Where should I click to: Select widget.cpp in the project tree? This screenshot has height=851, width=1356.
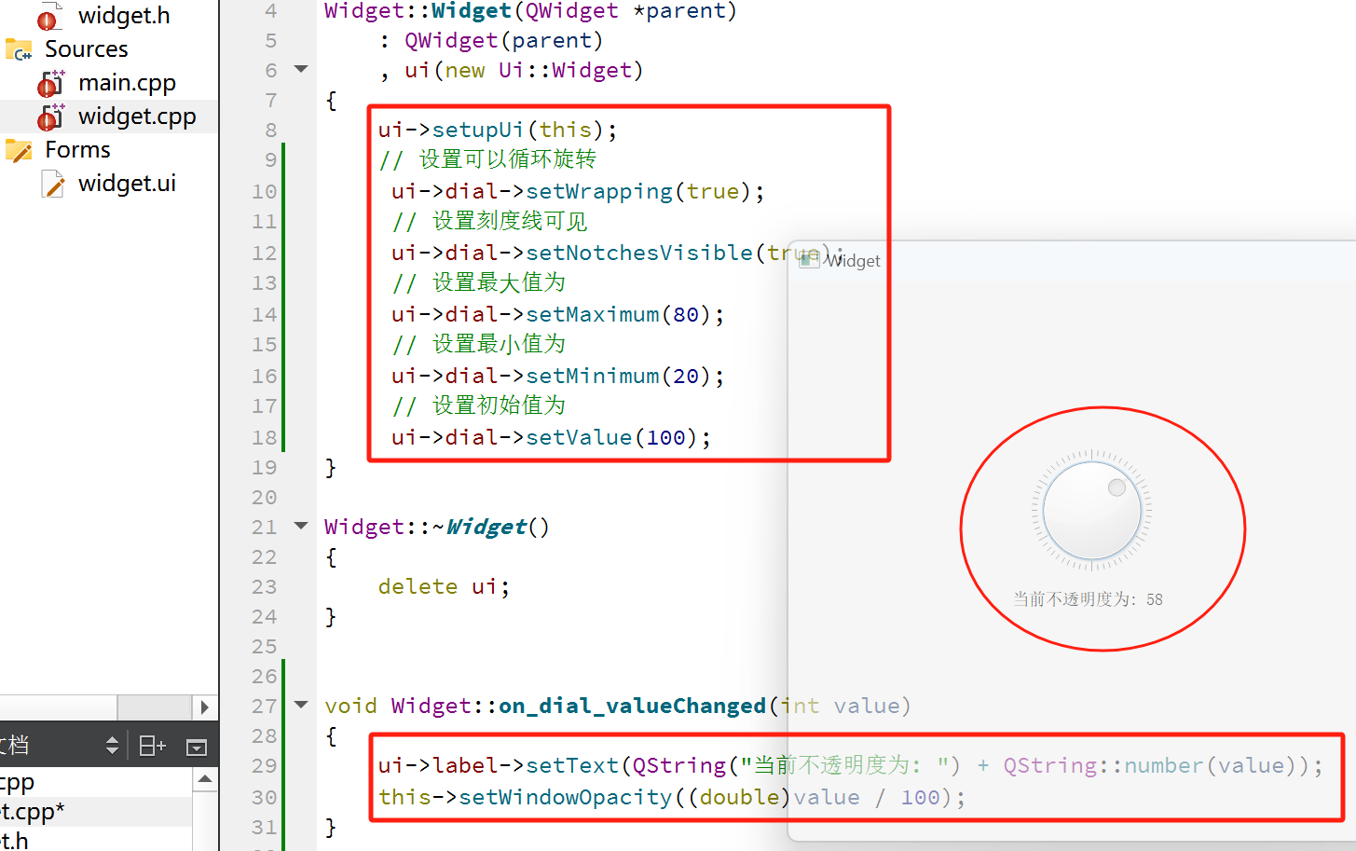[x=137, y=117]
